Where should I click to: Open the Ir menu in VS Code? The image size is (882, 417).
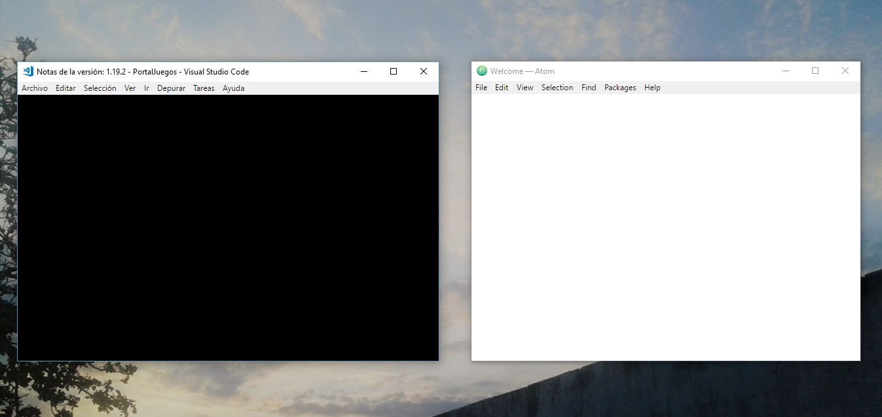pyautogui.click(x=146, y=88)
